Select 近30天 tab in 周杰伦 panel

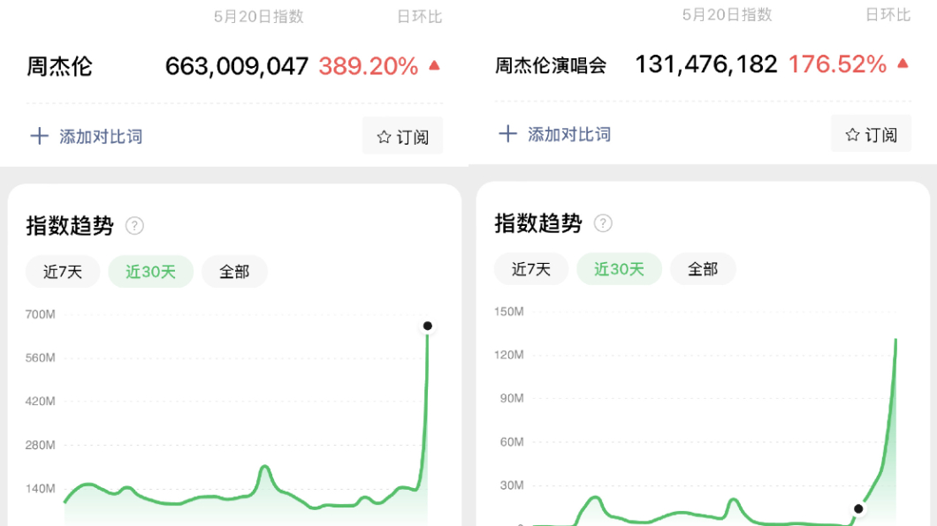[x=150, y=272]
